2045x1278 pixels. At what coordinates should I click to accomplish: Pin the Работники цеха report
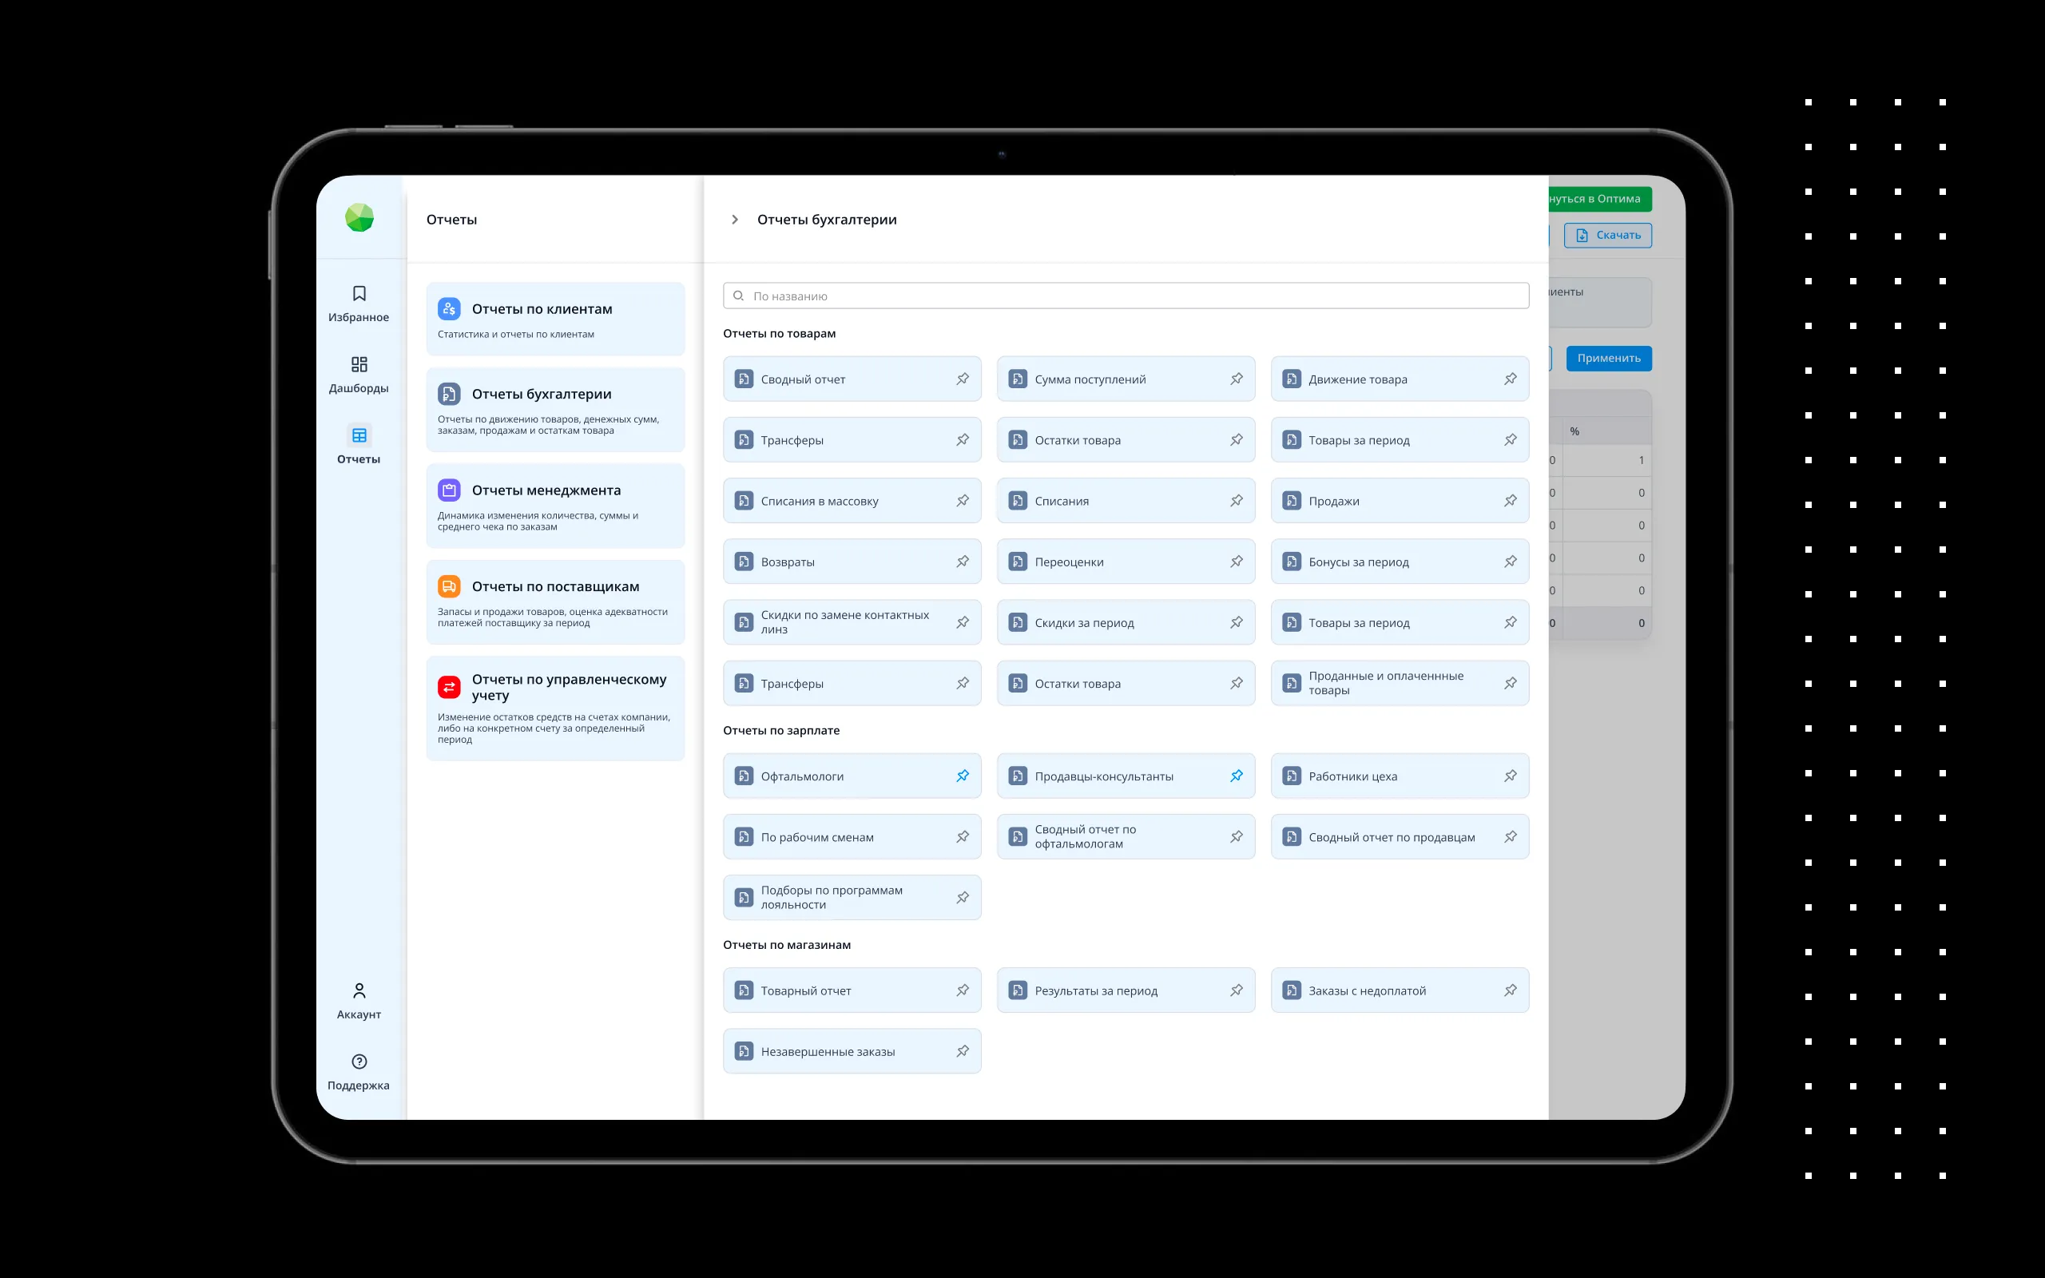click(x=1510, y=776)
